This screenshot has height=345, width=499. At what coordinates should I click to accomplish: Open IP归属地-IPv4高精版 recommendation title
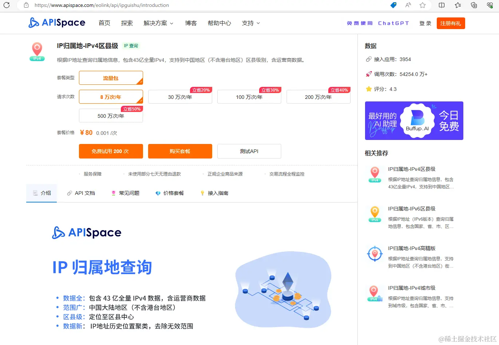412,248
